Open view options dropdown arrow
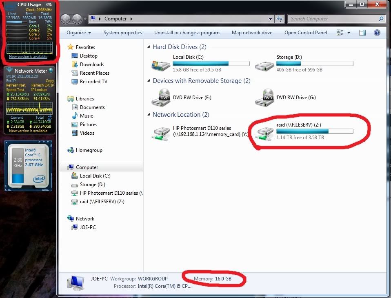The height and width of the screenshot is (298, 391). [349, 33]
